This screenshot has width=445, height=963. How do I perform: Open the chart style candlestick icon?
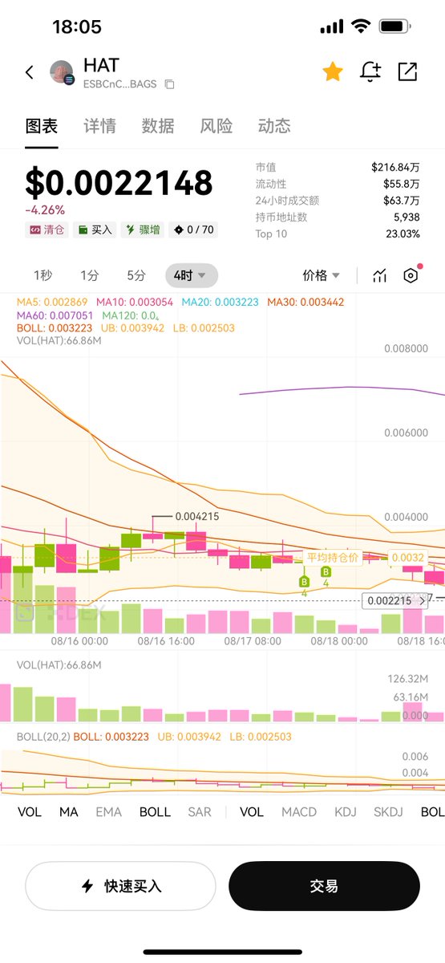click(380, 275)
